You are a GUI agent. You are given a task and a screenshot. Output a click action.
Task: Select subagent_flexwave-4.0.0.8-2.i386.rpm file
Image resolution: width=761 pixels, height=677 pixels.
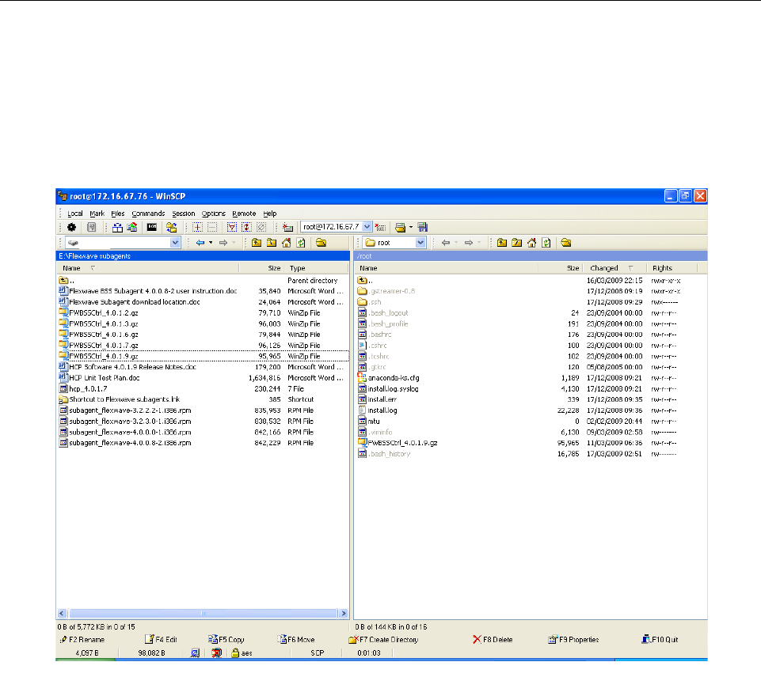click(125, 443)
